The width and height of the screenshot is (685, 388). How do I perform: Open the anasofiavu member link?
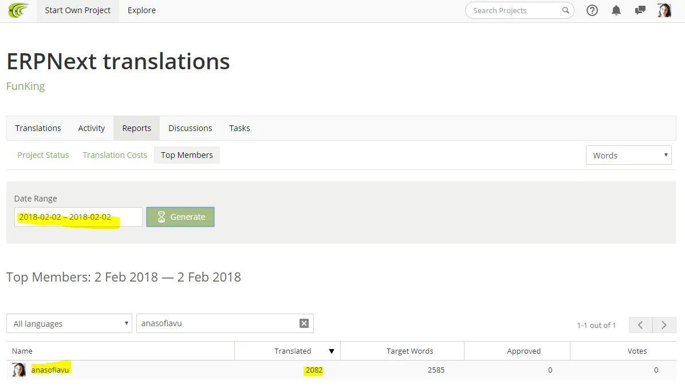pos(50,370)
